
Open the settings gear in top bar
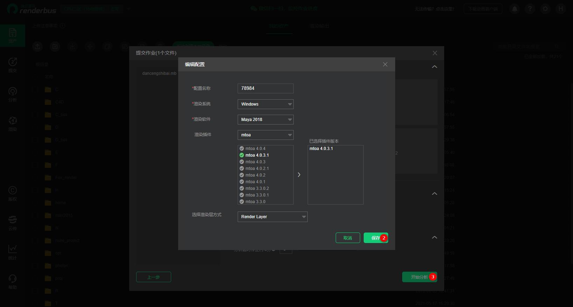pyautogui.click(x=545, y=9)
